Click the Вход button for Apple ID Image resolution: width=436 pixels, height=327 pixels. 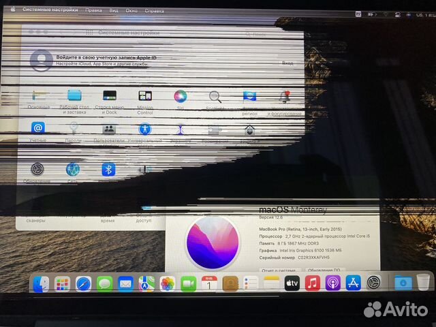287,63
